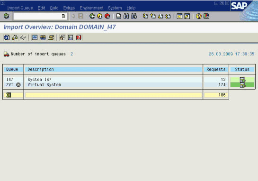Click the Generate Shortcut icon

click(x=187, y=16)
